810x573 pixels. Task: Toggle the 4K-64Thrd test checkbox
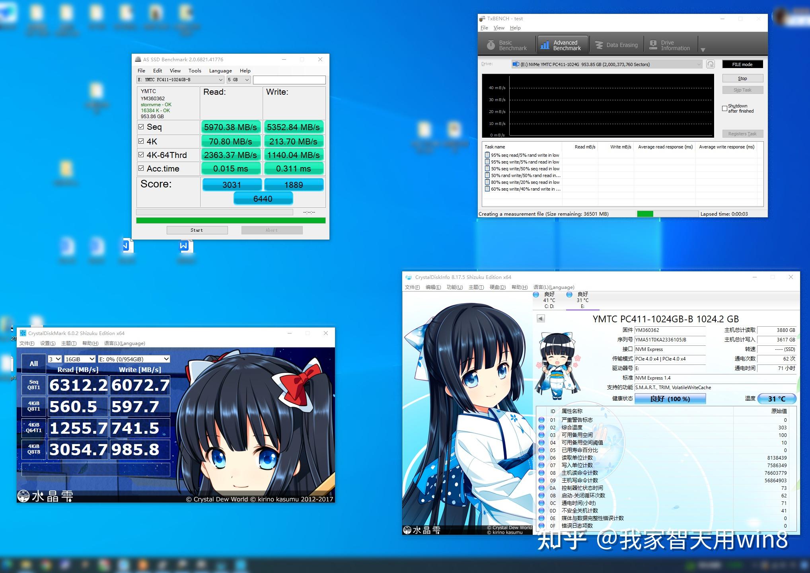click(x=141, y=155)
